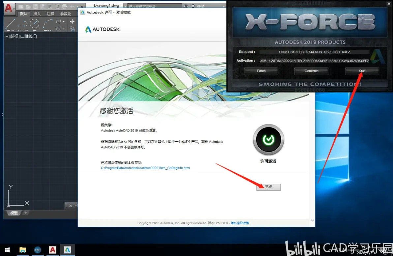The image size is (393, 256).
Task: Select the Circle tool
Action: coord(35,23)
